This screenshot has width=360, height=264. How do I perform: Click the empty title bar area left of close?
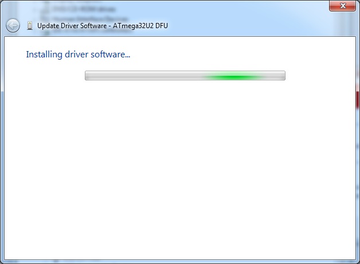258,7
